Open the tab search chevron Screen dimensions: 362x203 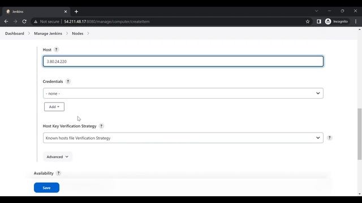click(317, 11)
